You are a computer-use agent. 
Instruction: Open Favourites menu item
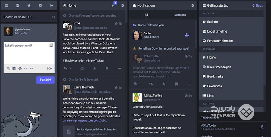[231, 86]
